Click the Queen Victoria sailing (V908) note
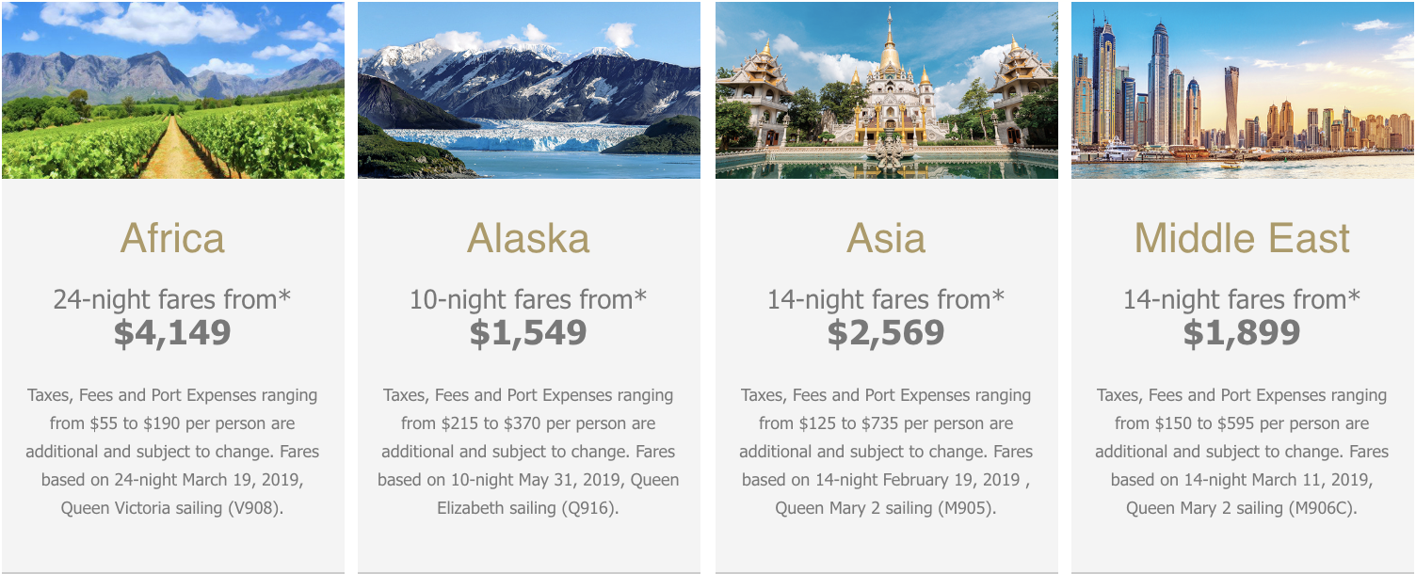Viewport: 1416px width, 574px height. (172, 508)
